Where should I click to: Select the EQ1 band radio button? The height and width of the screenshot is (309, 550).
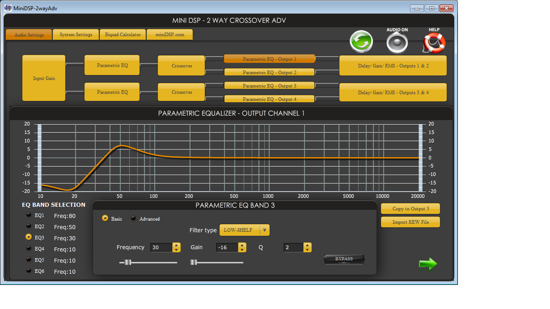pos(29,215)
